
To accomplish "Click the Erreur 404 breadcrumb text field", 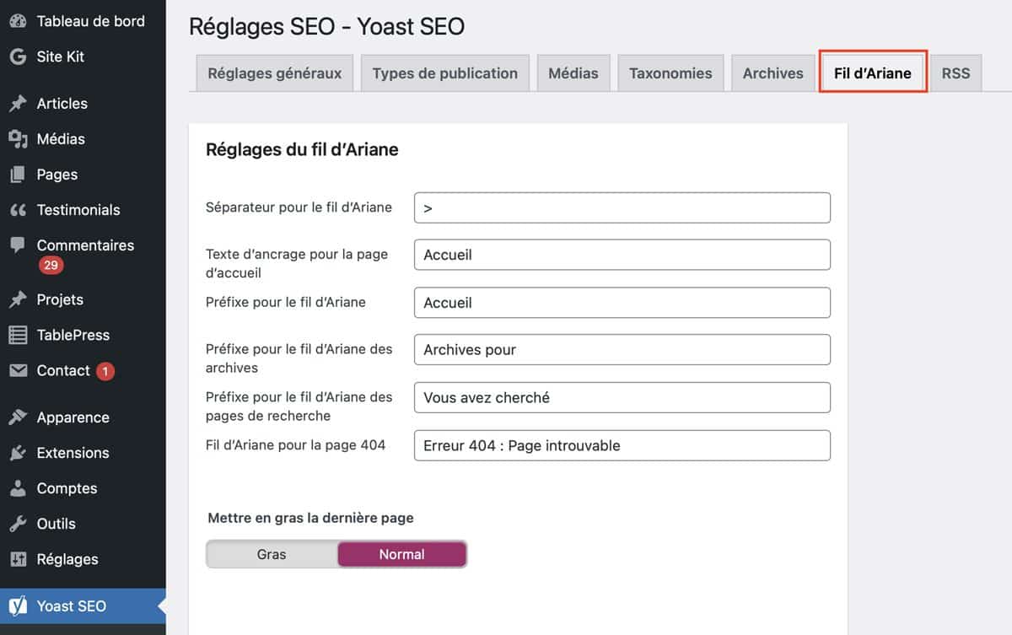I will click(x=622, y=445).
